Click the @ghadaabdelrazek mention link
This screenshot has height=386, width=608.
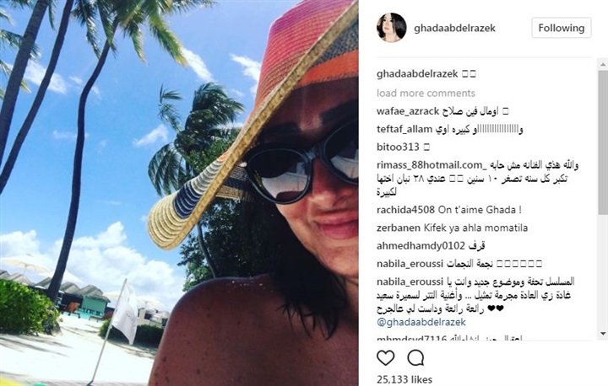[x=421, y=322]
